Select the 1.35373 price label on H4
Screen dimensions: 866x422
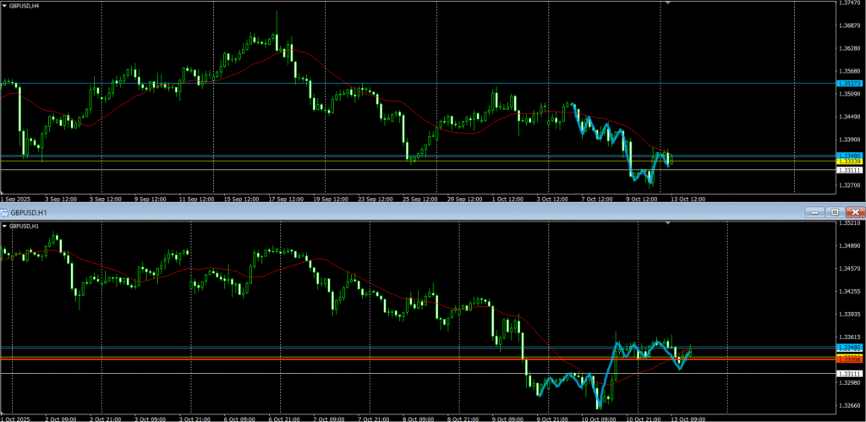[x=849, y=84]
